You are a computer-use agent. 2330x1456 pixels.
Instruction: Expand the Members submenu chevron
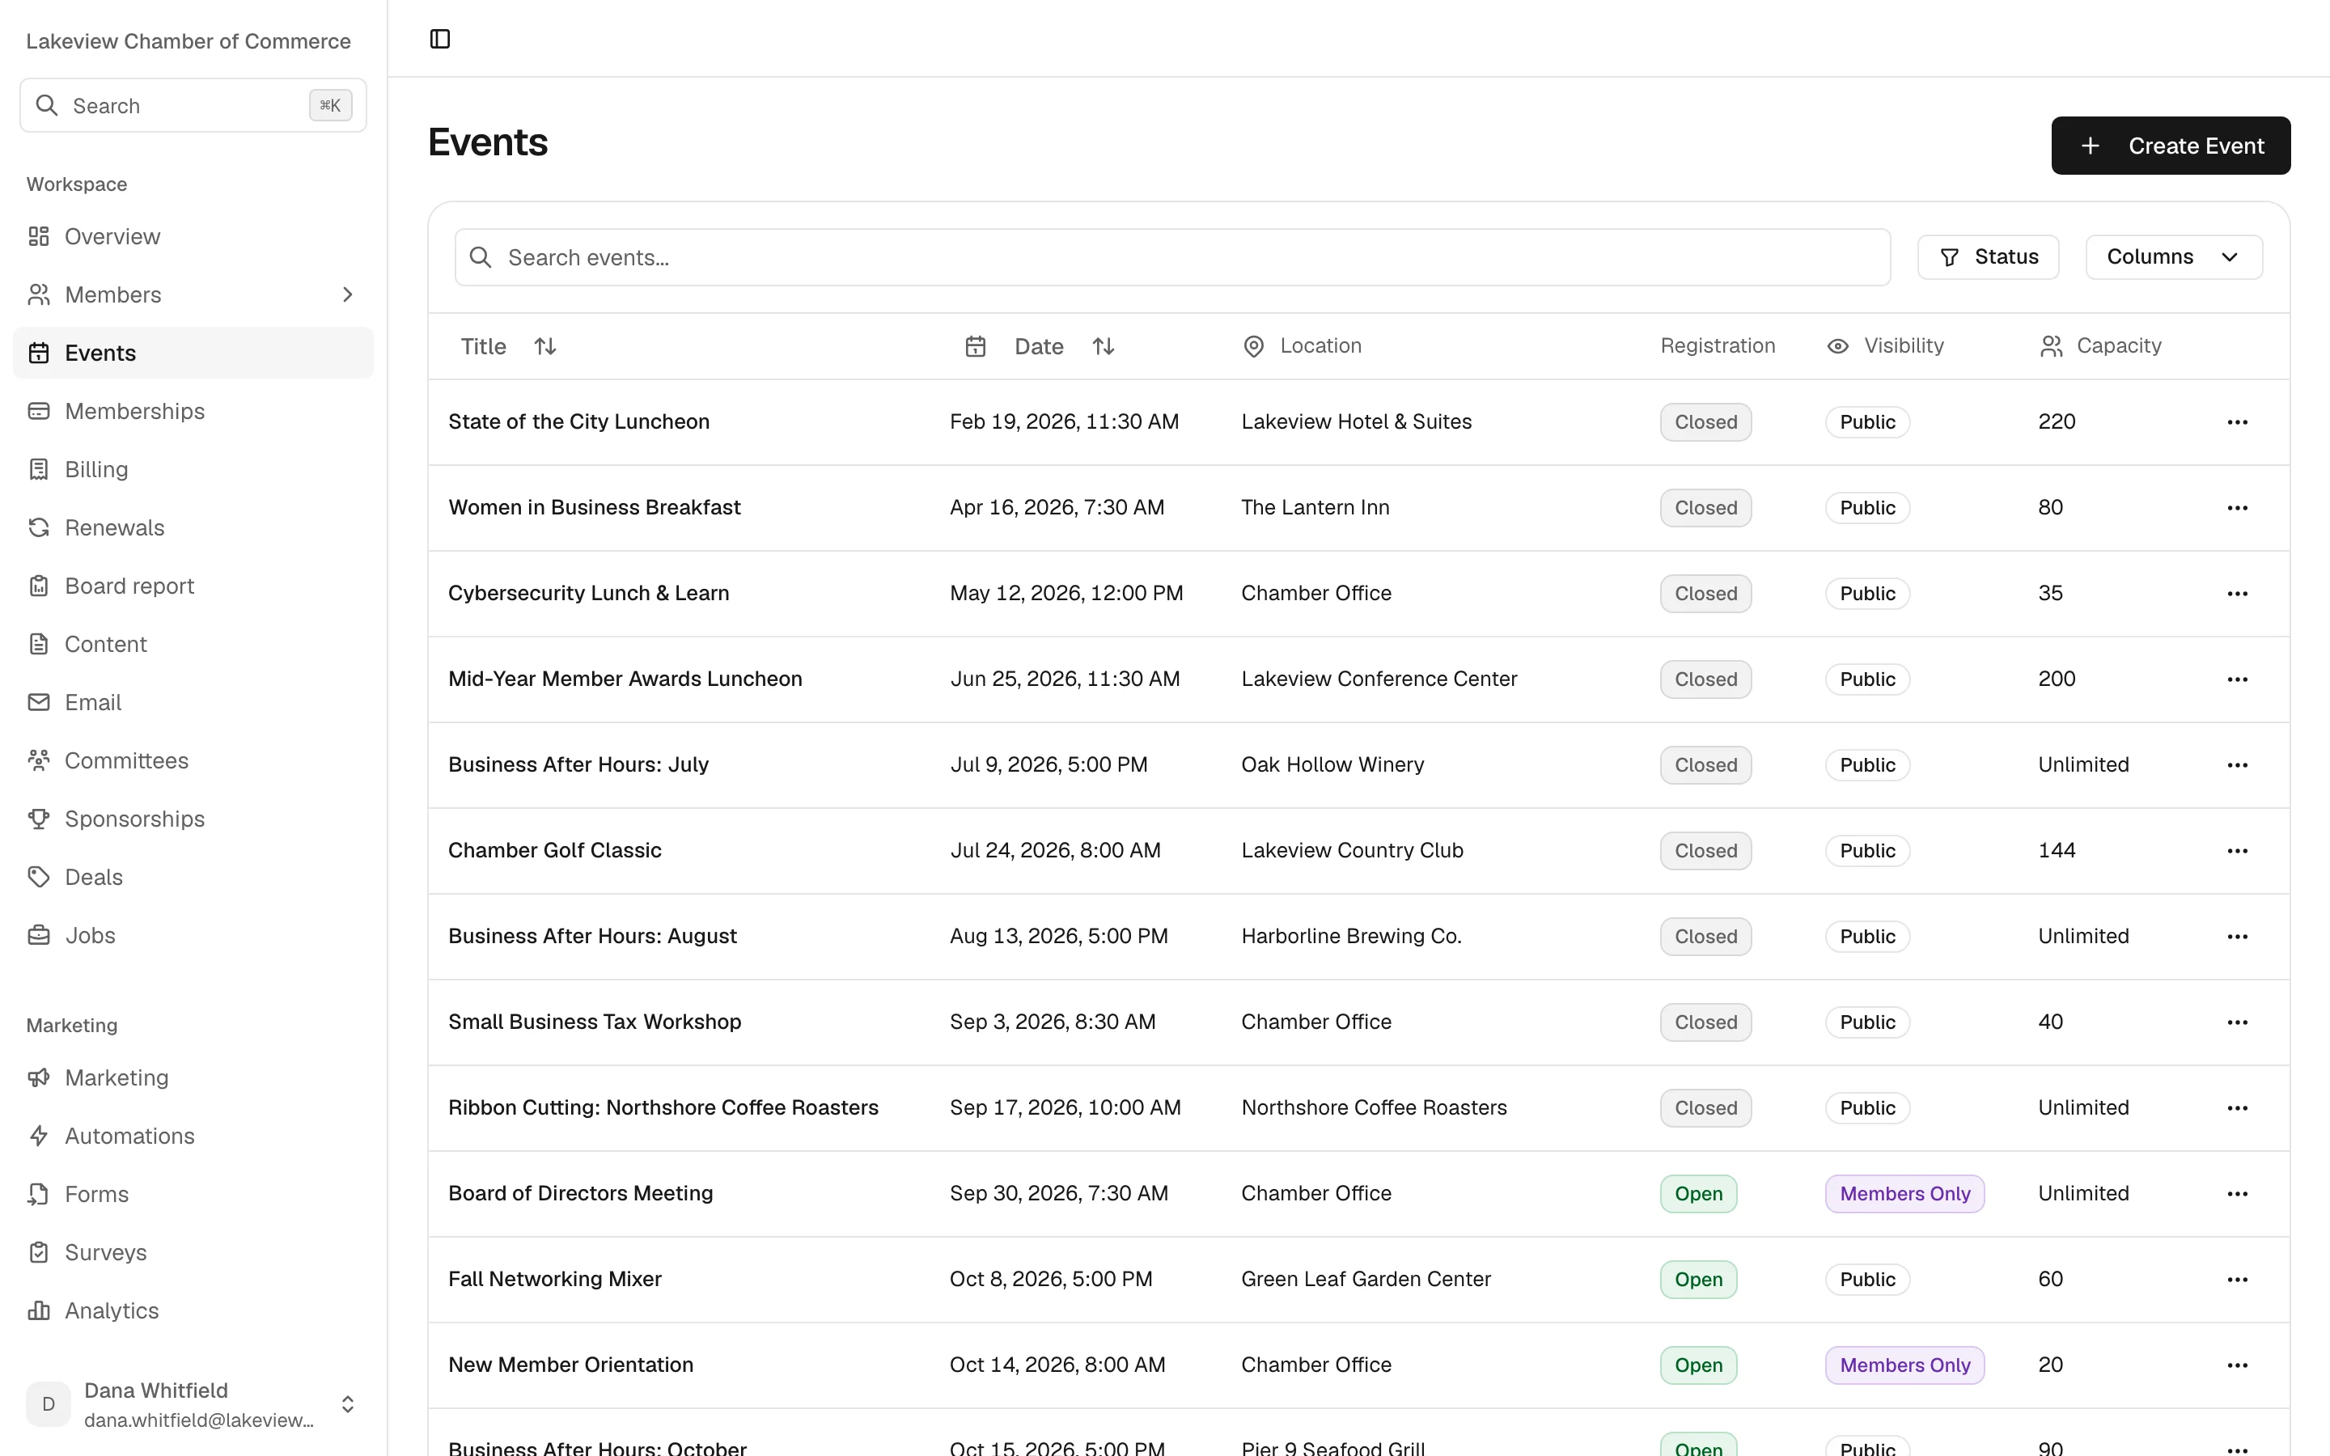(348, 294)
